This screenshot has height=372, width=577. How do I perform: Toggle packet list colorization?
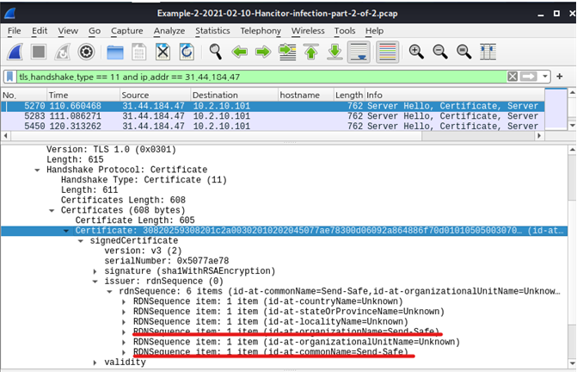tap(387, 52)
